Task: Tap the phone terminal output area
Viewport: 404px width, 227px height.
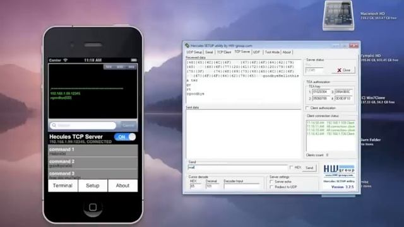Action: coord(93,91)
